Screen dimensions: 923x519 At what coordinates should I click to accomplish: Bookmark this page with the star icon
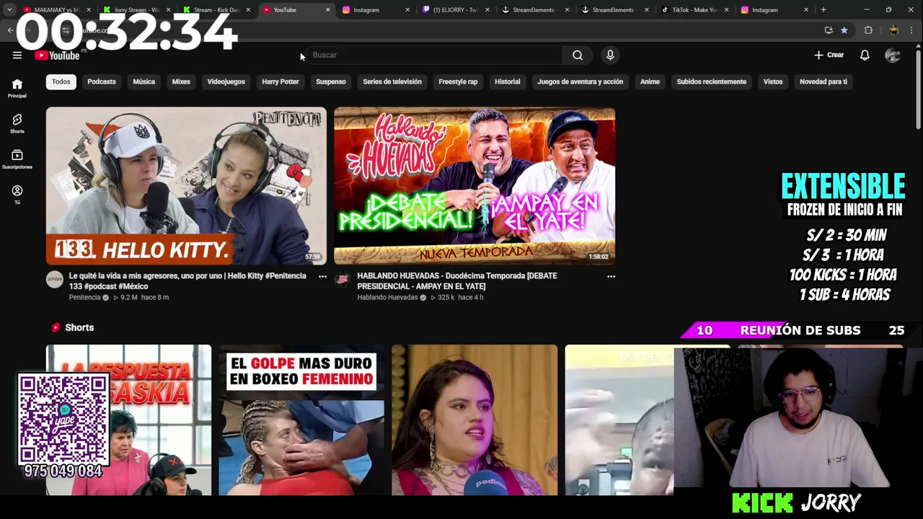coord(844,30)
